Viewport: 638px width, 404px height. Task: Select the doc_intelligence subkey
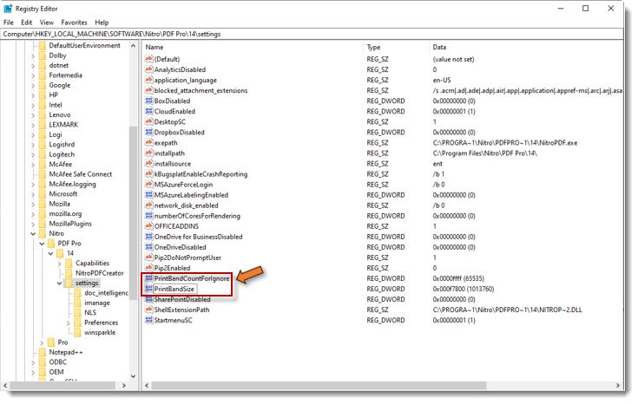(106, 293)
